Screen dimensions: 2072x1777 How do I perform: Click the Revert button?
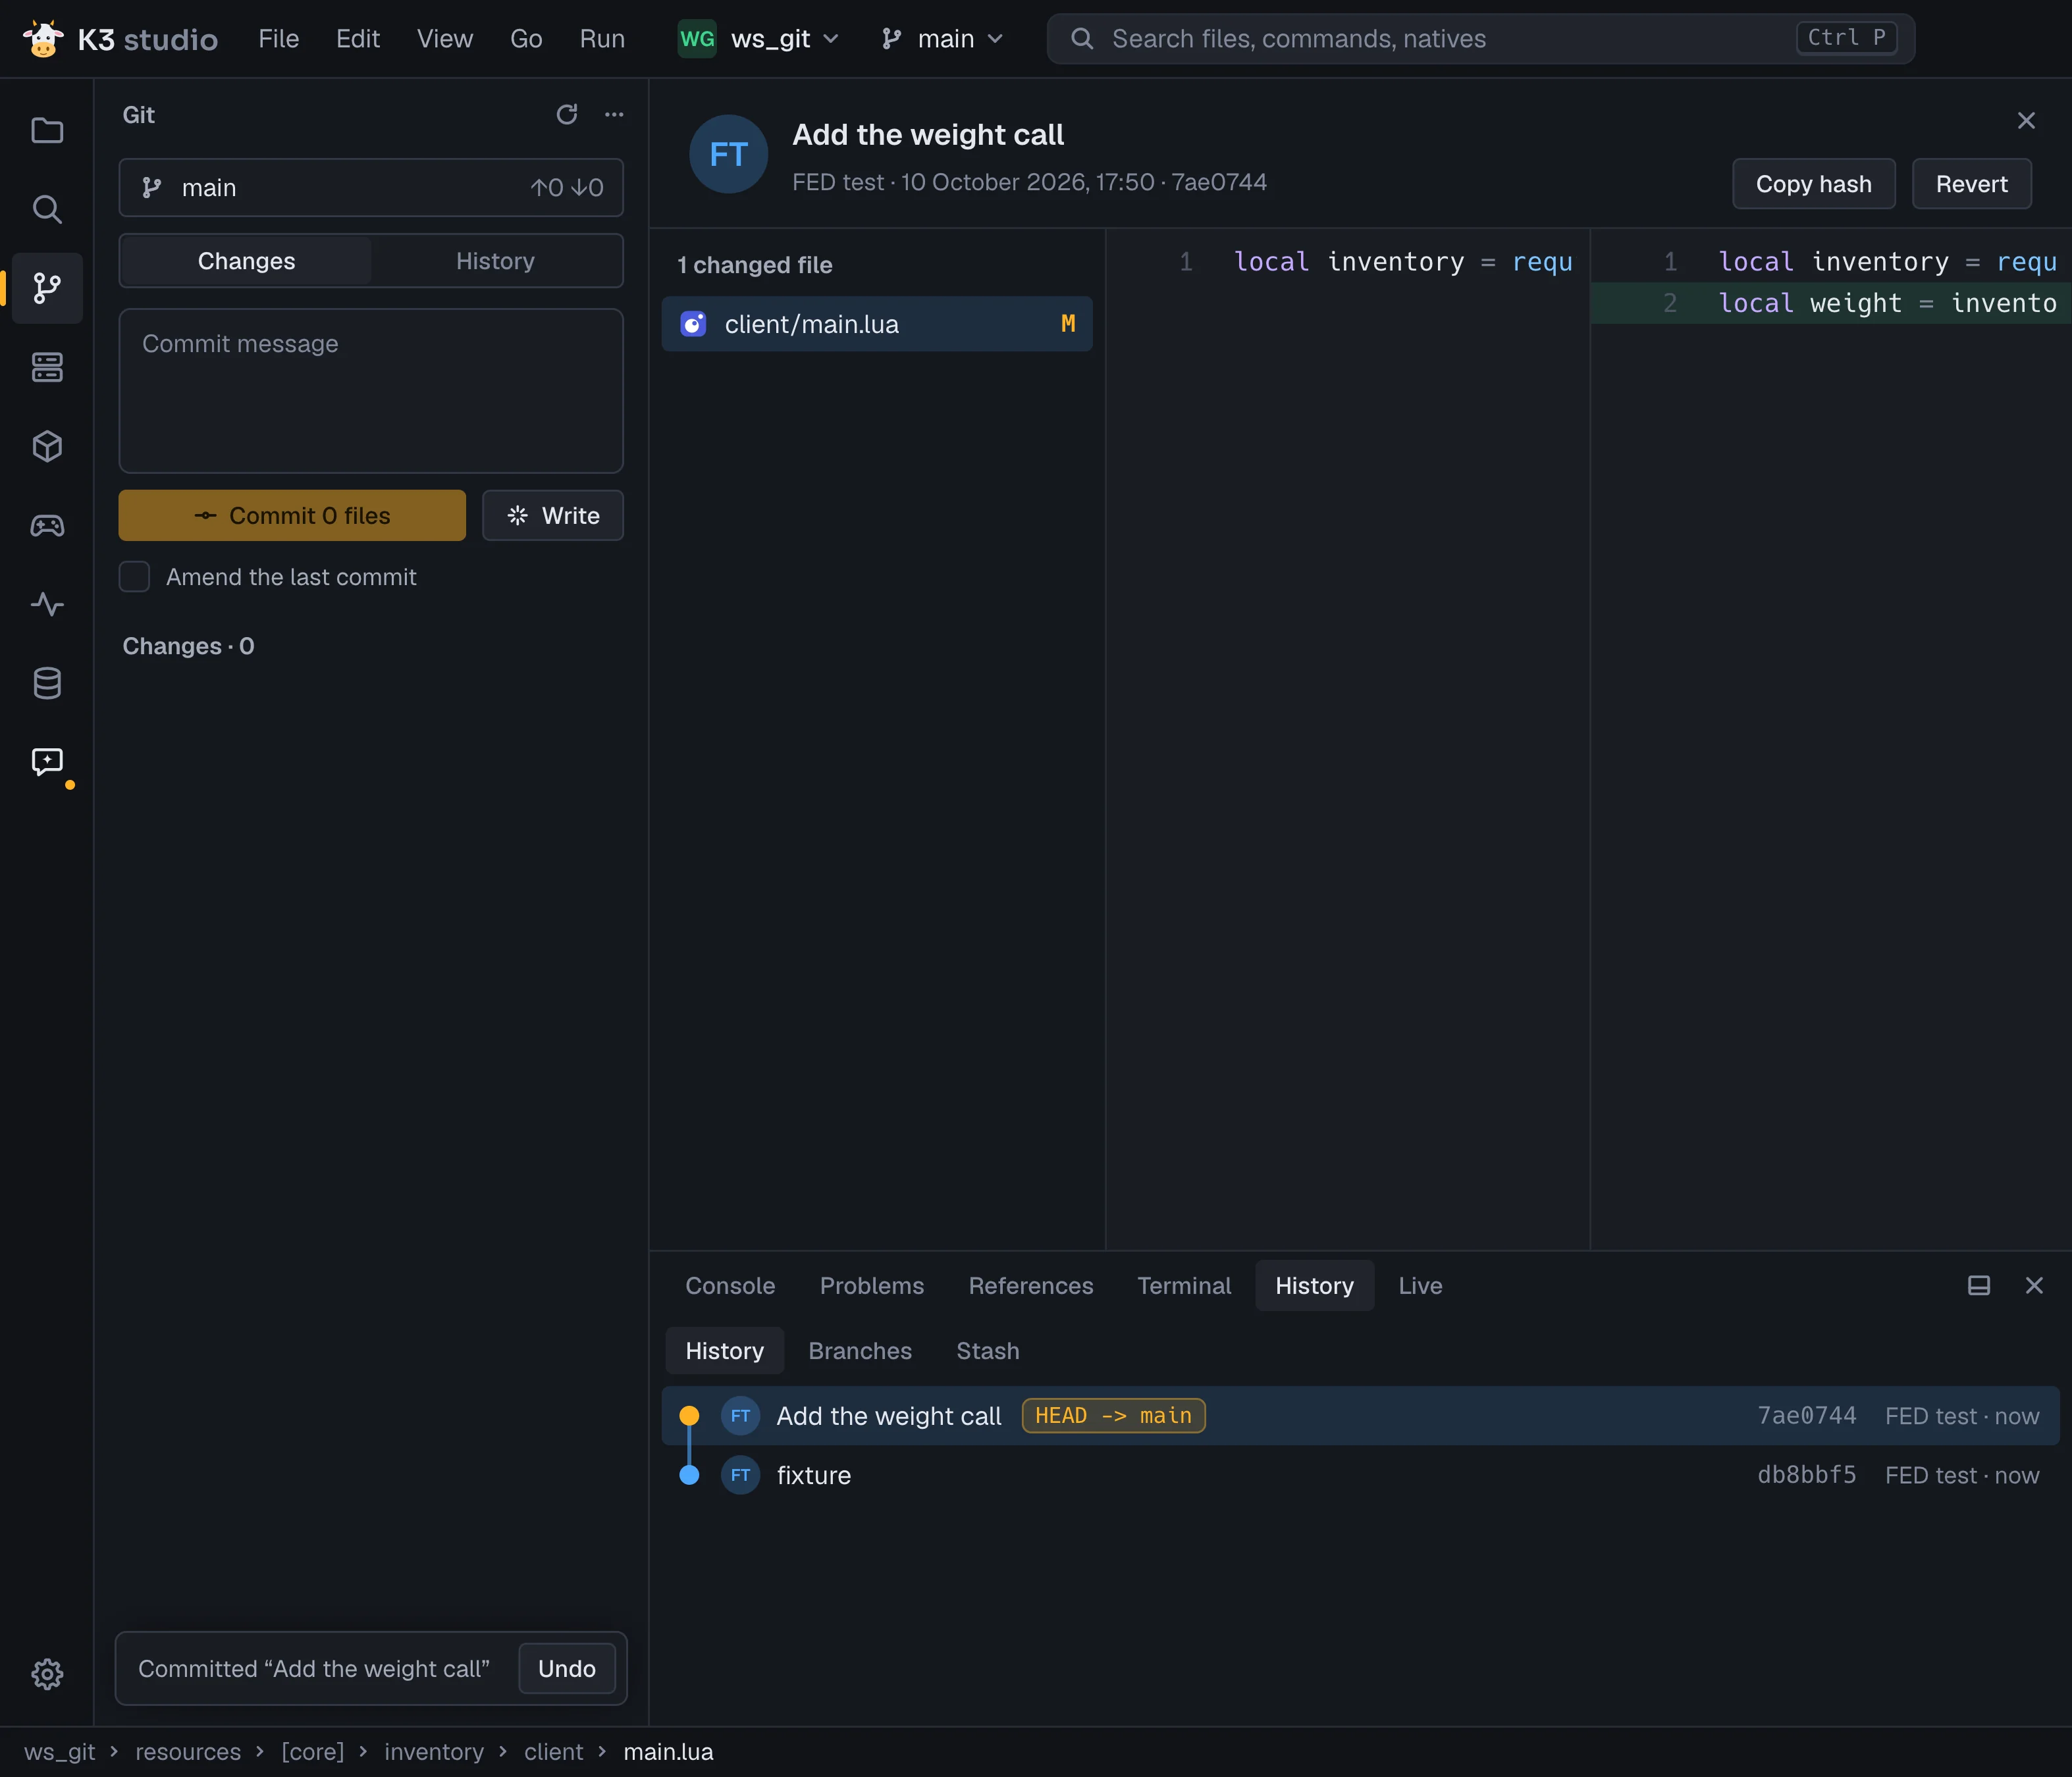pos(1971,184)
